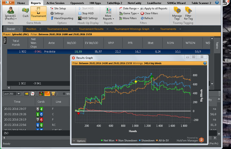The image size is (231, 149).
Task: Click Filter for Tag
Action: click(x=188, y=14)
